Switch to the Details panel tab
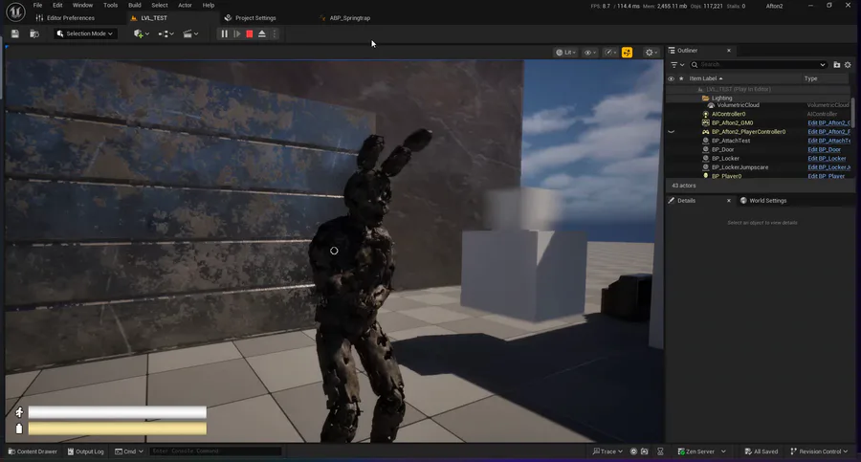Screen dimensions: 861x462 click(x=686, y=201)
